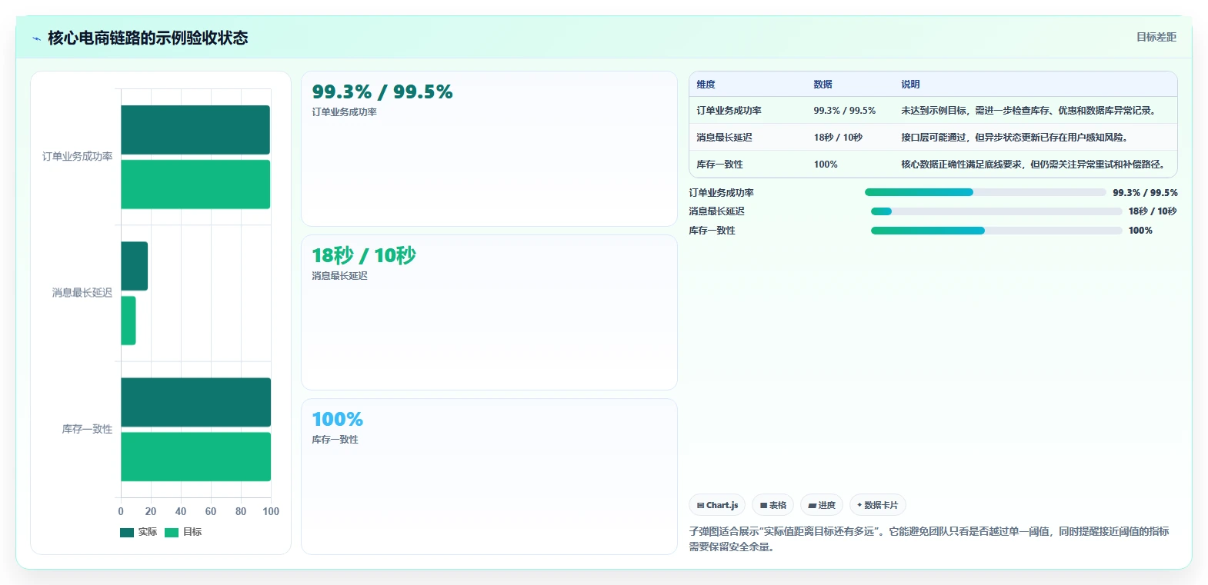This screenshot has height=585, width=1208.
Task: Click the 库存一致性 progress bar
Action: tap(996, 231)
